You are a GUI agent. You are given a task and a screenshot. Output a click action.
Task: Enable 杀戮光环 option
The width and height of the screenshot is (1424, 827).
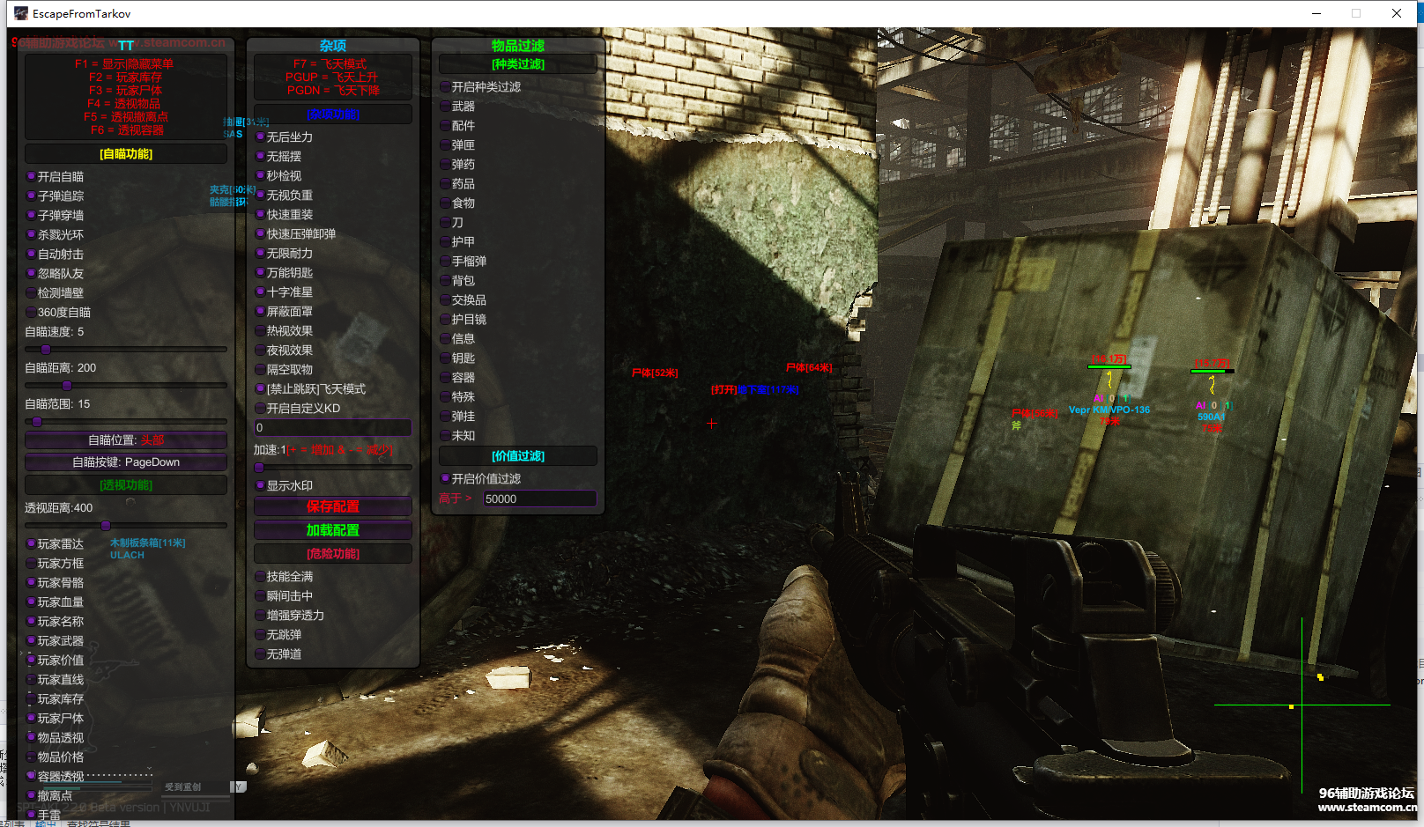32,234
